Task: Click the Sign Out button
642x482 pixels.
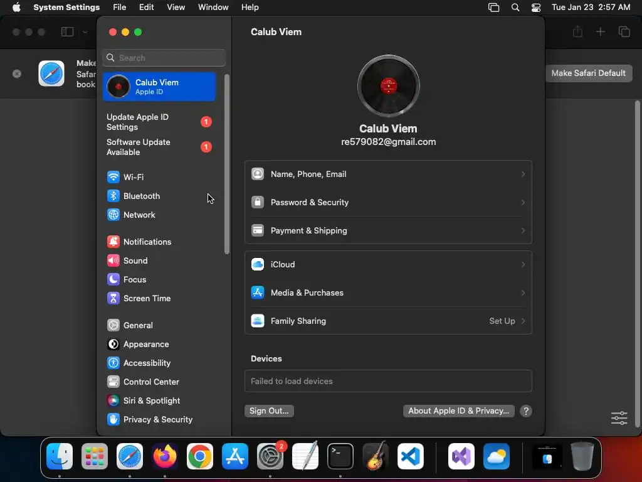Action: (269, 411)
